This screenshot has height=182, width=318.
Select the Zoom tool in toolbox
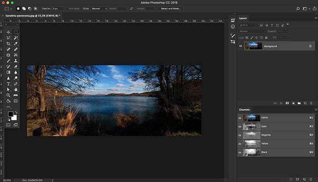click(8, 95)
